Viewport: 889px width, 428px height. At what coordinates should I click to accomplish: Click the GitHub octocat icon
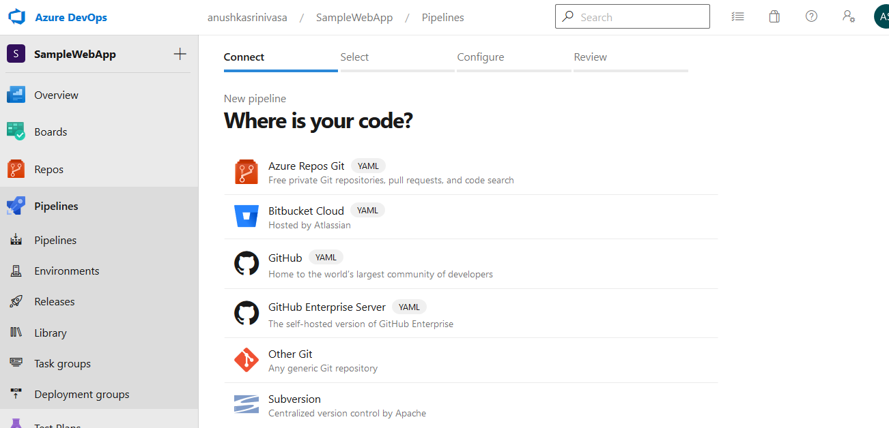[x=246, y=263]
